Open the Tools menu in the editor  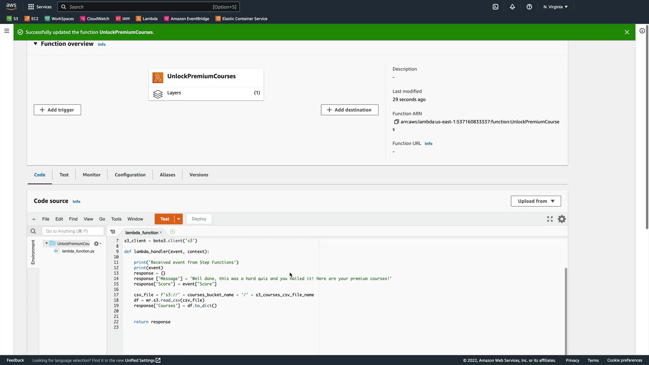pyautogui.click(x=116, y=219)
